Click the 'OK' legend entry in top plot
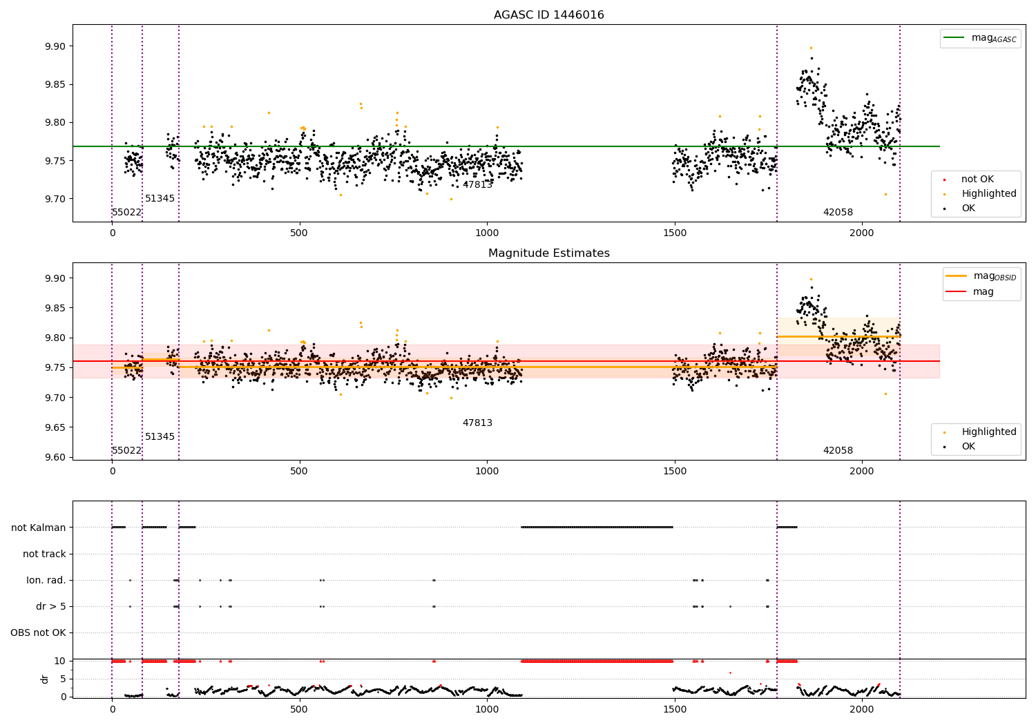 tap(968, 209)
